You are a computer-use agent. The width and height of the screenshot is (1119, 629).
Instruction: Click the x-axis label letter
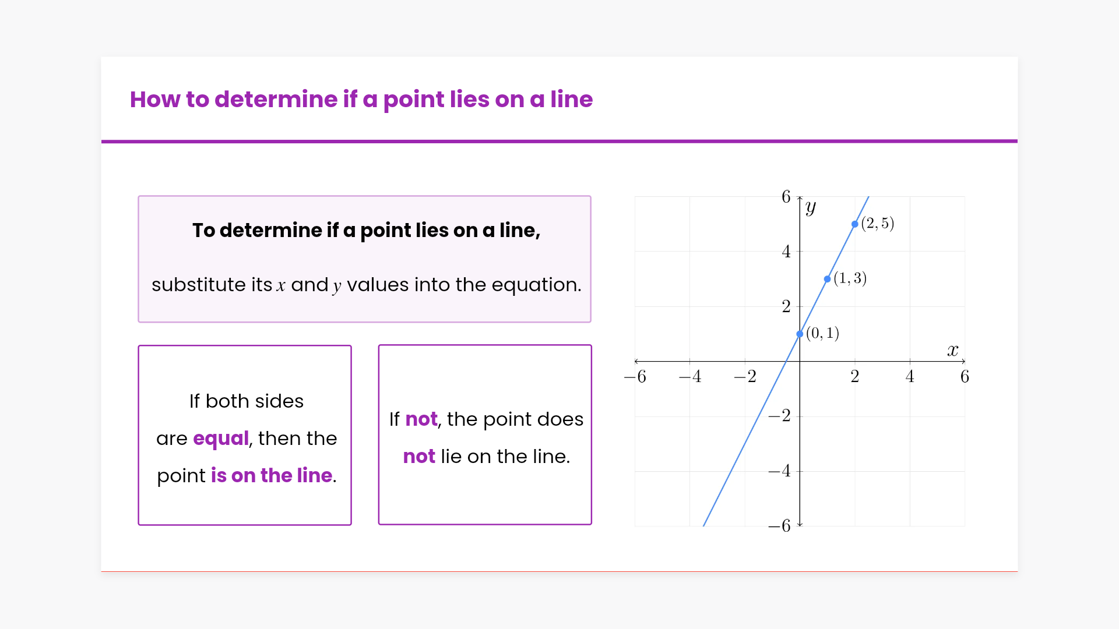pyautogui.click(x=952, y=350)
